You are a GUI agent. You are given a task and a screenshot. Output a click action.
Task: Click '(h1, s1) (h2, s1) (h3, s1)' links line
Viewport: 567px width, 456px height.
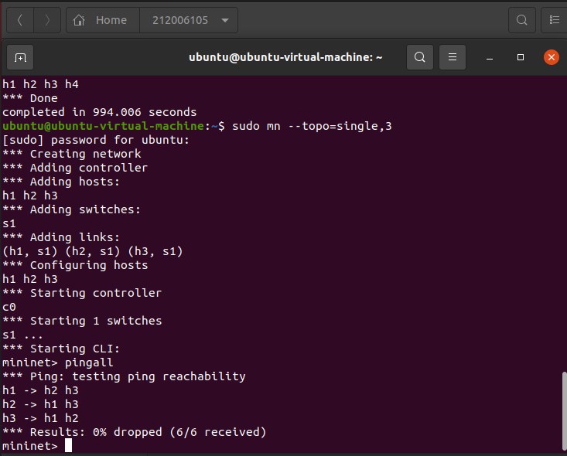(93, 251)
